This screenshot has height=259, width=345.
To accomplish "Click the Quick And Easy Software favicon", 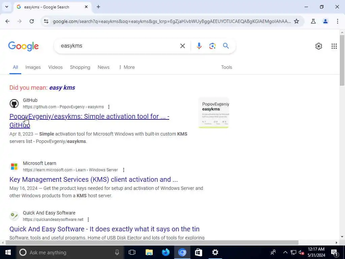I will tap(14, 216).
